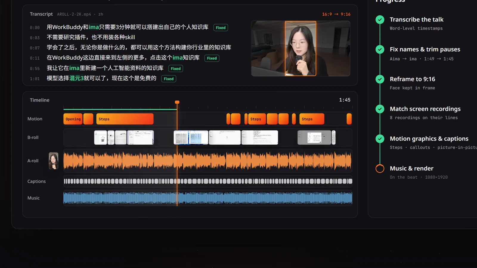Select the first Steps clip in Motion track
Screen dimensions: 477x268
pos(125,119)
